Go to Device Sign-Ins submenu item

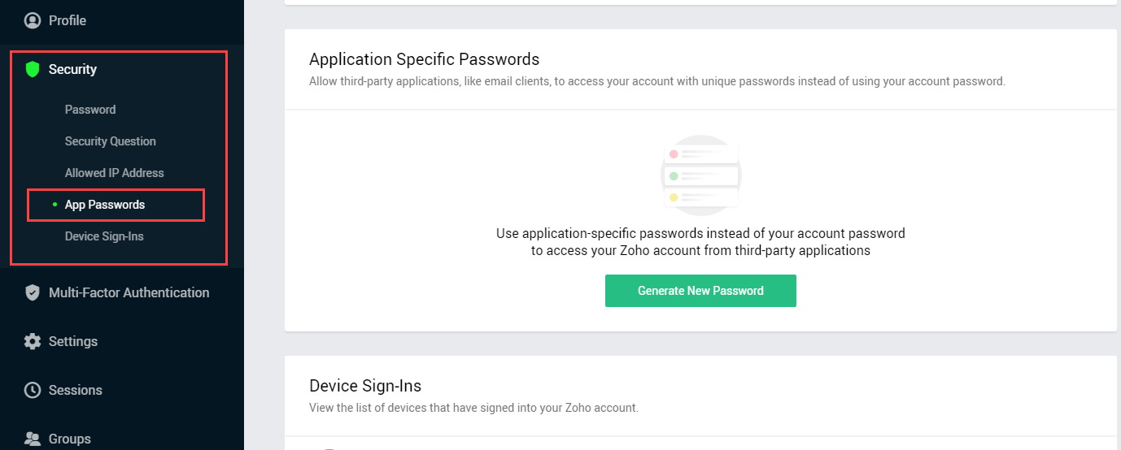(104, 236)
